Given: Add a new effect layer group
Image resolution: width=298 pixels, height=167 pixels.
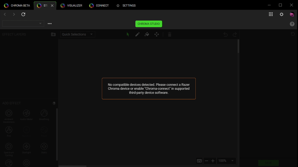Looking at the screenshot, I should point(53,34).
